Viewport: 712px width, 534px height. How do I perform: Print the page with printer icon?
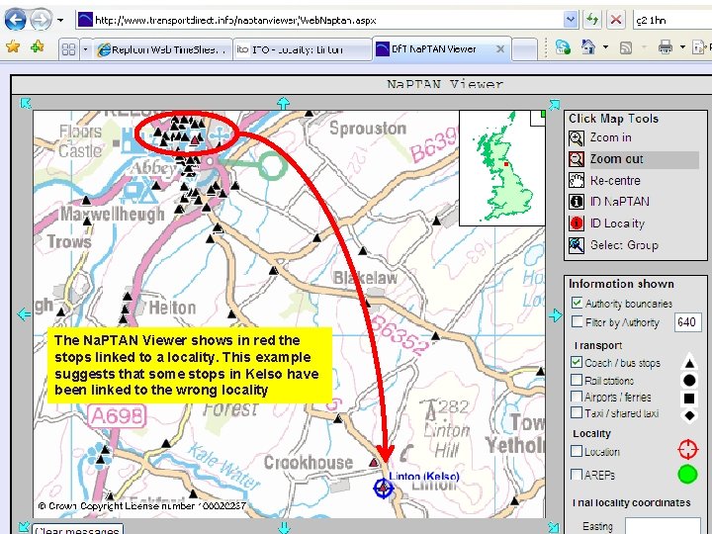pyautogui.click(x=666, y=46)
